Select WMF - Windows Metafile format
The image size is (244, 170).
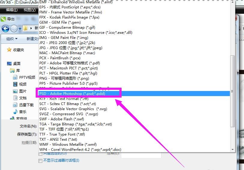[x=134, y=145]
